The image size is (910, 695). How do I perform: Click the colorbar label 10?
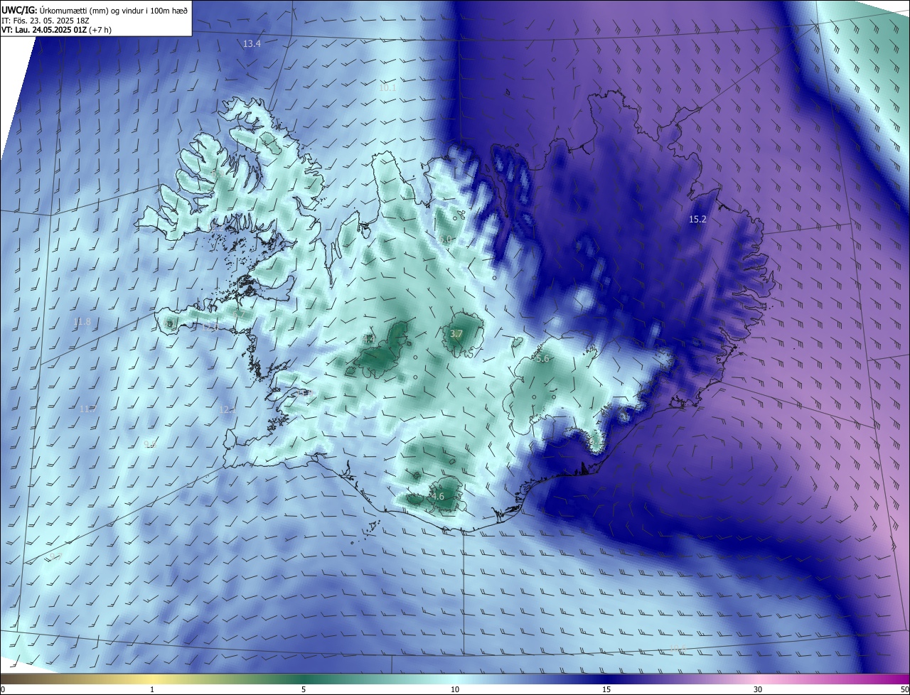pos(455,689)
